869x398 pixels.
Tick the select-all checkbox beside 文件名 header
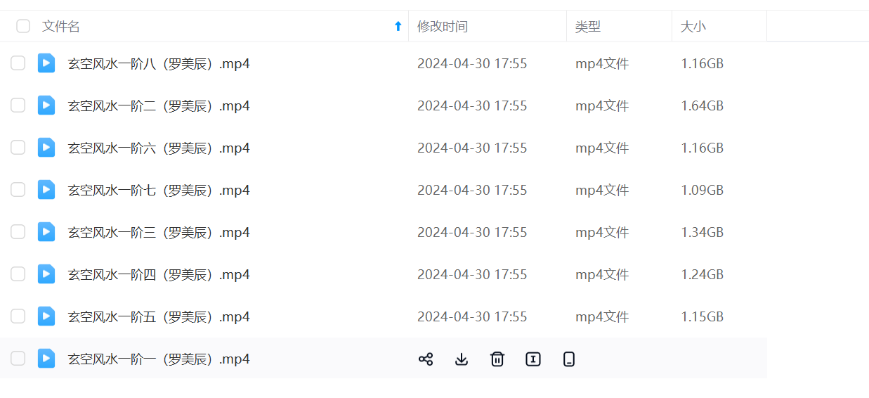tap(23, 27)
